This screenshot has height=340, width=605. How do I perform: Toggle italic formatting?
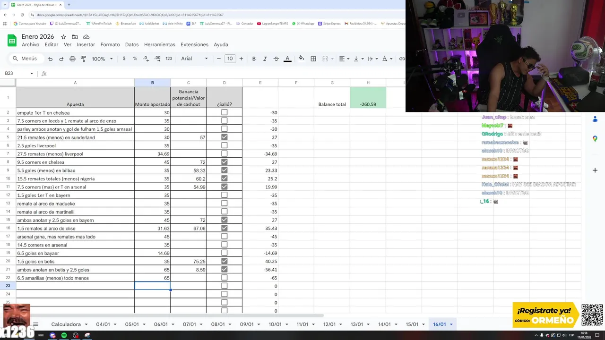[265, 59]
